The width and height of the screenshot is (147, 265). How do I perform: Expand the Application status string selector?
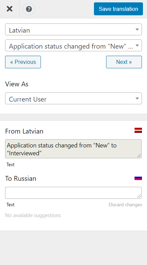point(74,46)
